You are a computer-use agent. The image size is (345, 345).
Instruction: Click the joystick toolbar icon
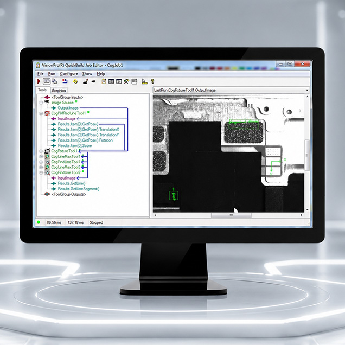pos(85,81)
